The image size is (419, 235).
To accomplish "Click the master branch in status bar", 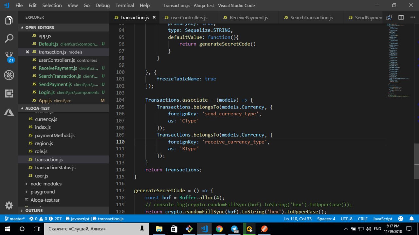I will point(15,219).
